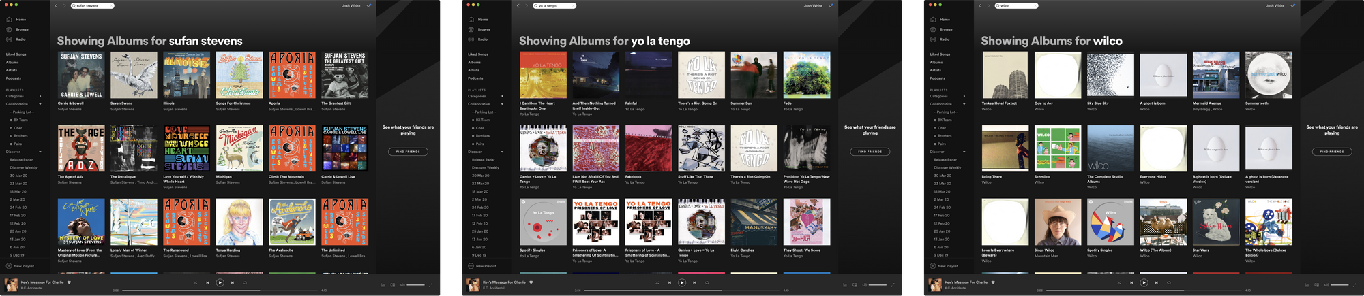The height and width of the screenshot is (296, 1364).
Task: Focus the sufan stevens search field
Action: 92,5
